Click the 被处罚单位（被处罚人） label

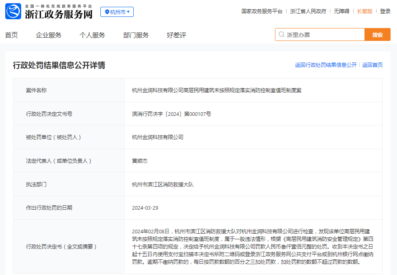pos(53,137)
